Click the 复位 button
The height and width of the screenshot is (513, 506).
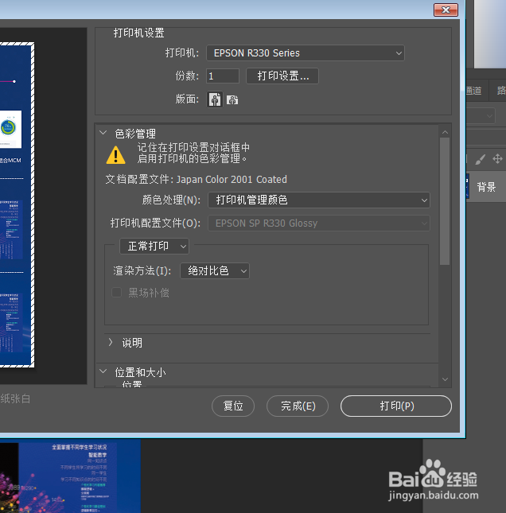[x=233, y=406]
